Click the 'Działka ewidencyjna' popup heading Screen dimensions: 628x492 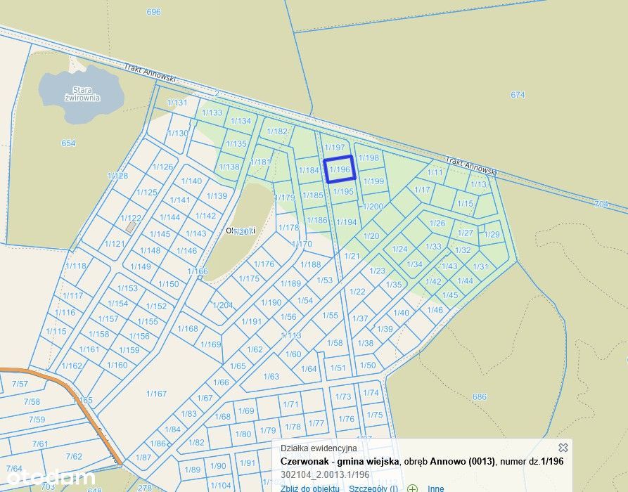click(x=319, y=448)
